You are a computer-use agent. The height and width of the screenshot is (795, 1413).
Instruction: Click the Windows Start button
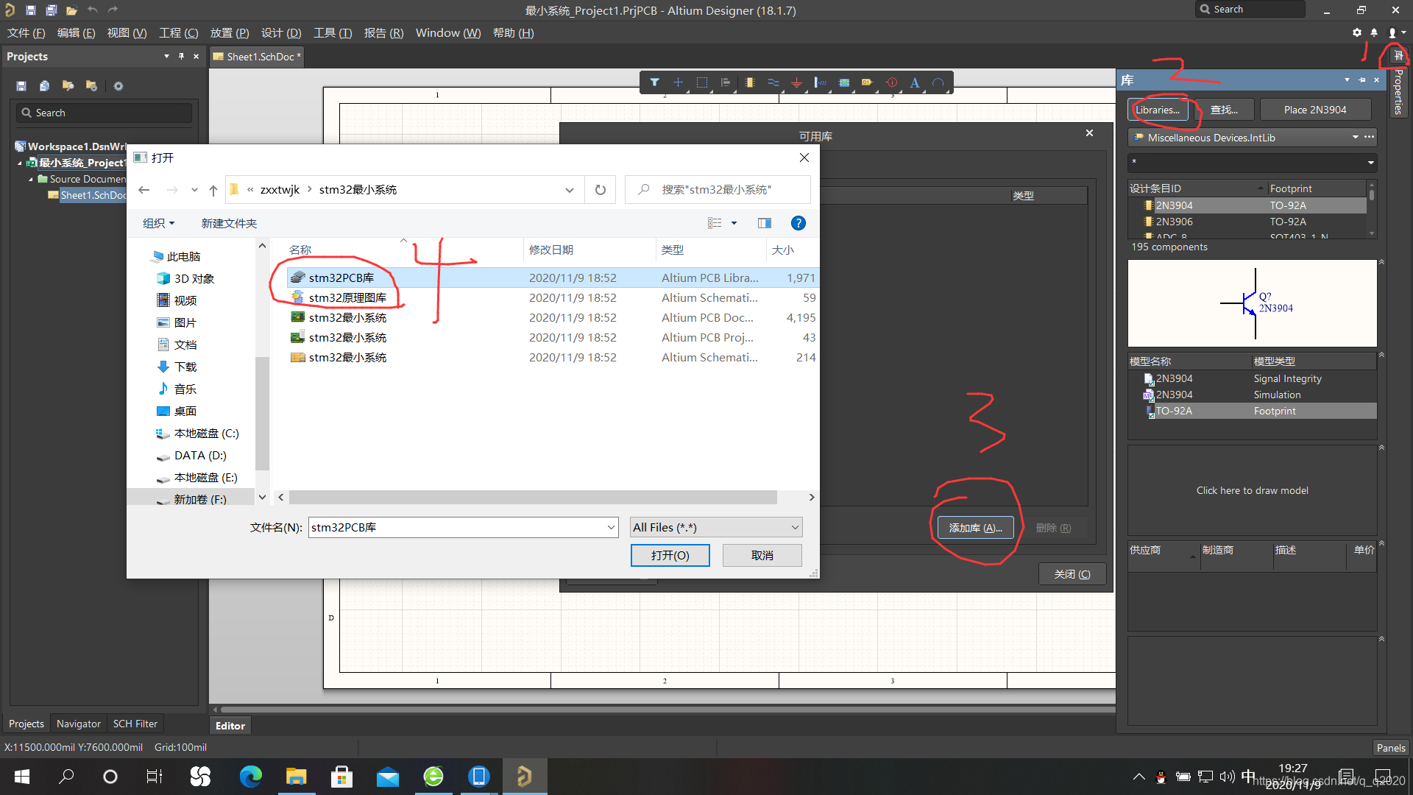click(22, 777)
